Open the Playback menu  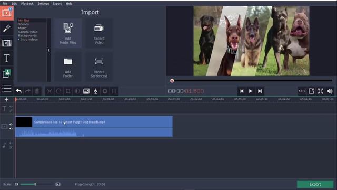pos(27,4)
